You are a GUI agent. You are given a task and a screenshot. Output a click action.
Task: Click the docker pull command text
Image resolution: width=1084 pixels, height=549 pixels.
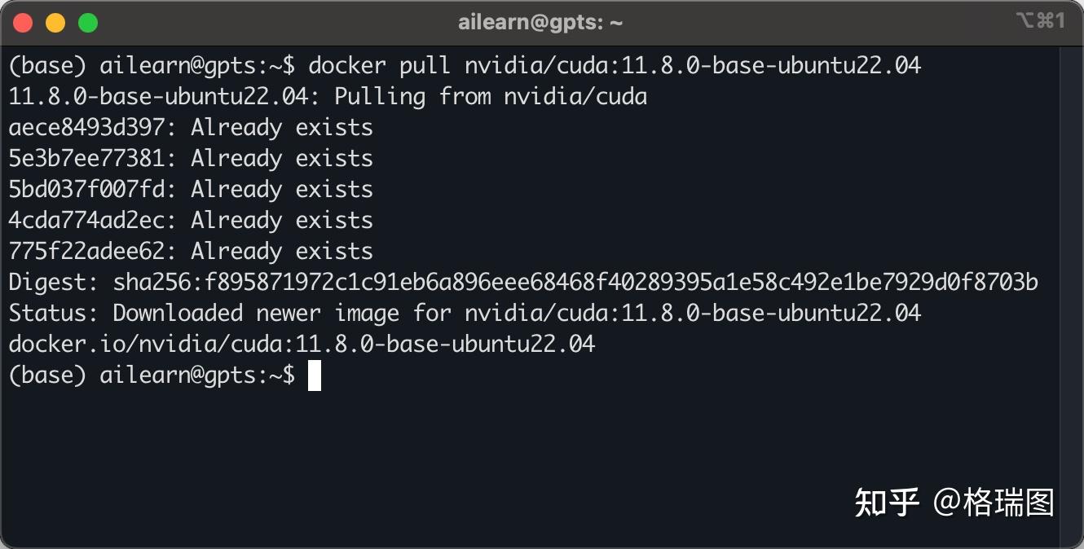point(615,65)
